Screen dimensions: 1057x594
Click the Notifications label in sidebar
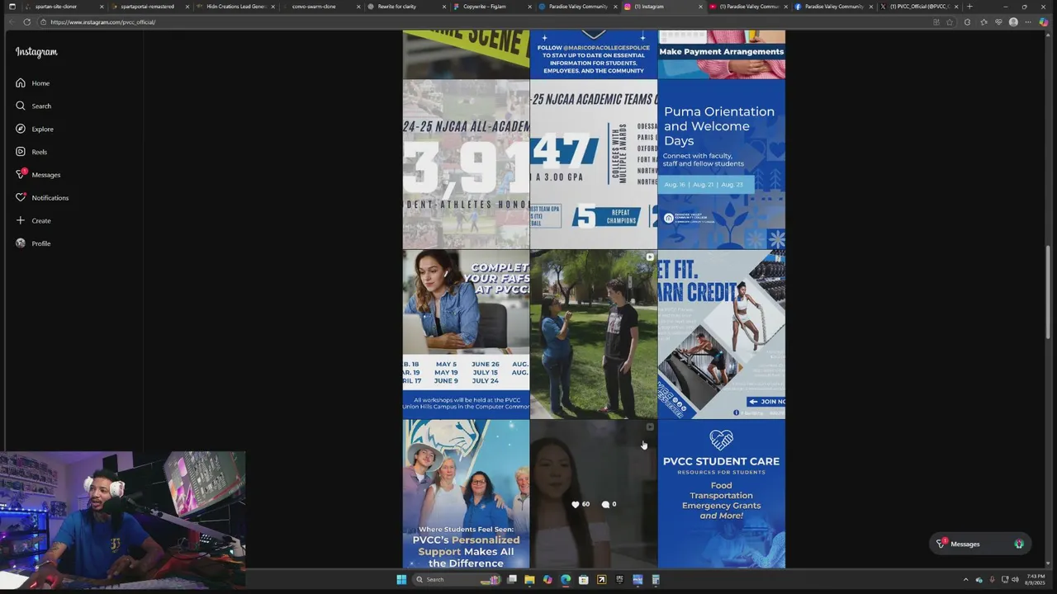(x=50, y=198)
